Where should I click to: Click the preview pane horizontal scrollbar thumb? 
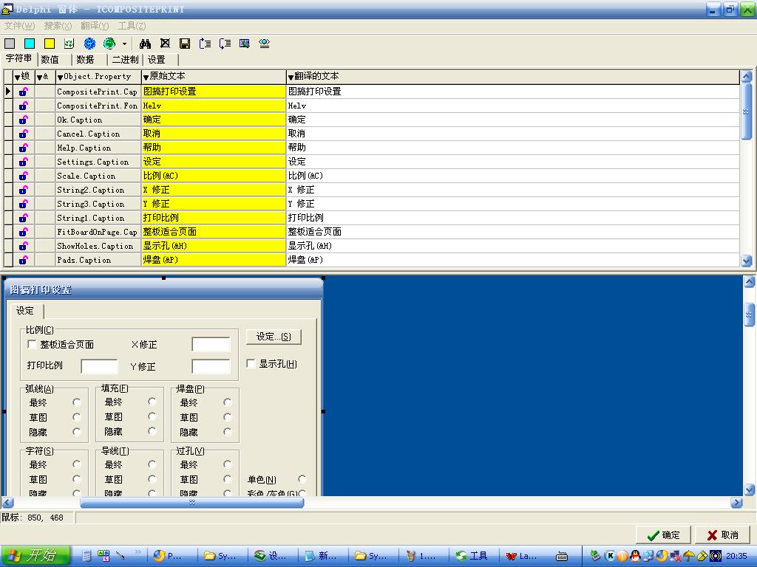click(191, 503)
